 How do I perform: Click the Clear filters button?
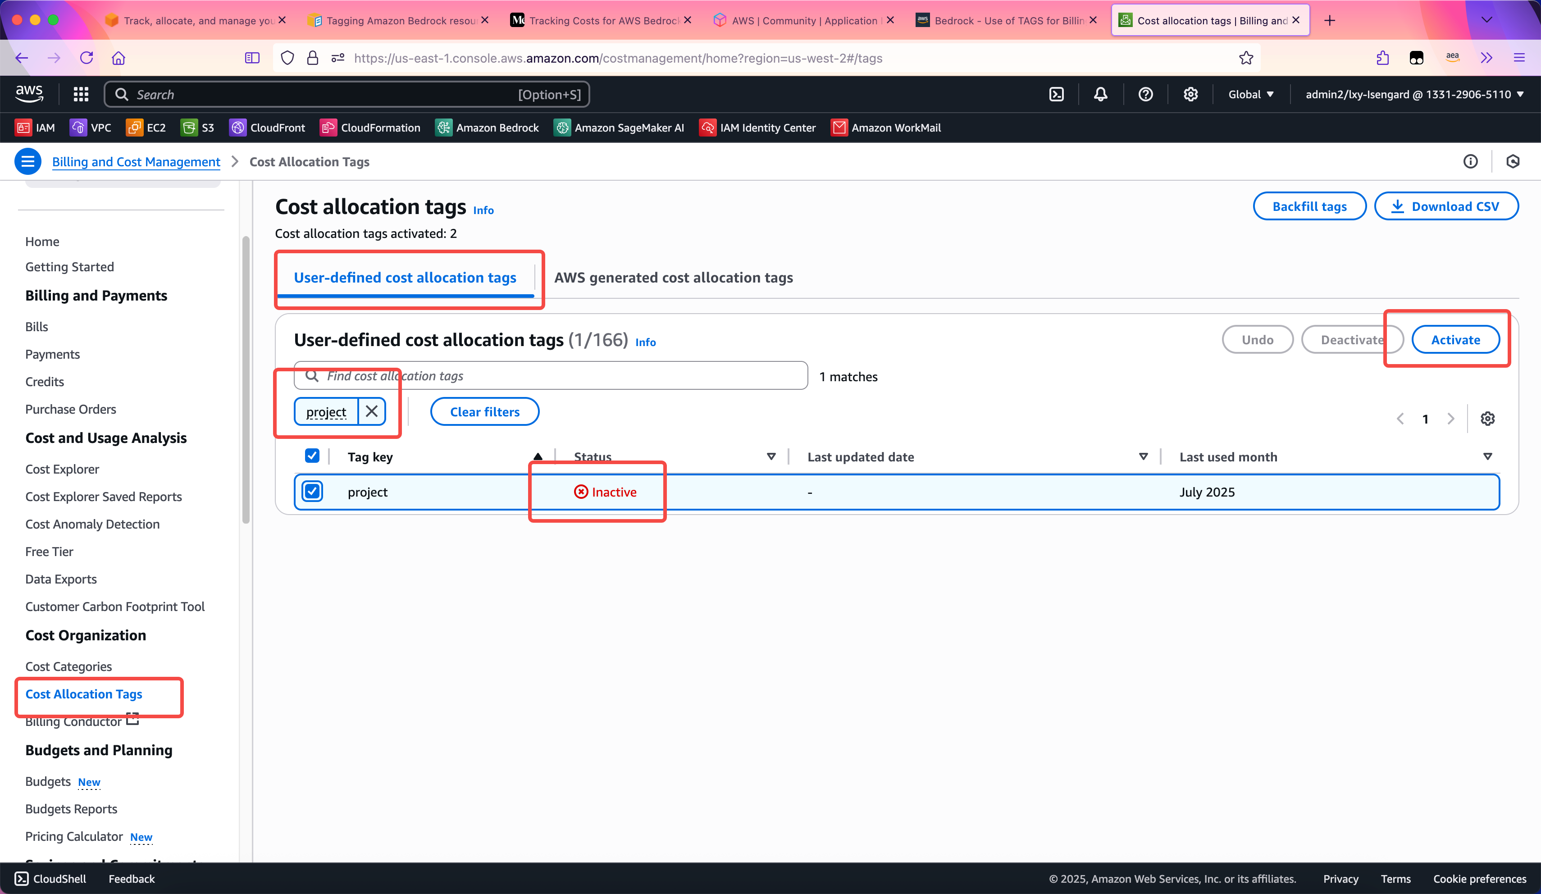[484, 411]
